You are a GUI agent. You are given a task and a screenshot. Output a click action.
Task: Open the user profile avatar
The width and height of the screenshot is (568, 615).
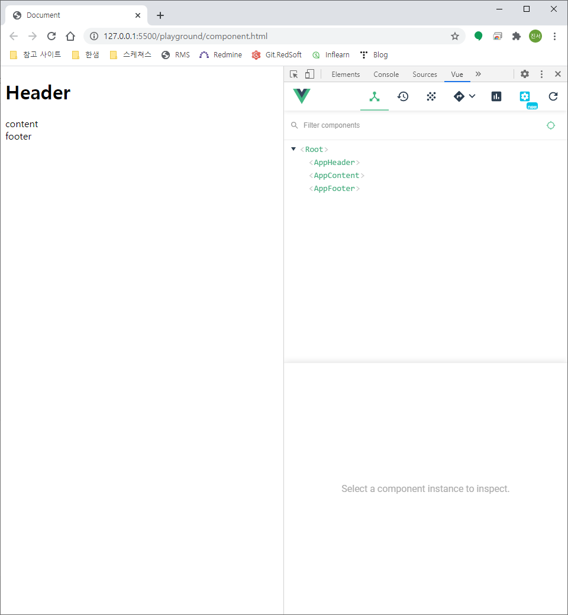[x=535, y=36]
